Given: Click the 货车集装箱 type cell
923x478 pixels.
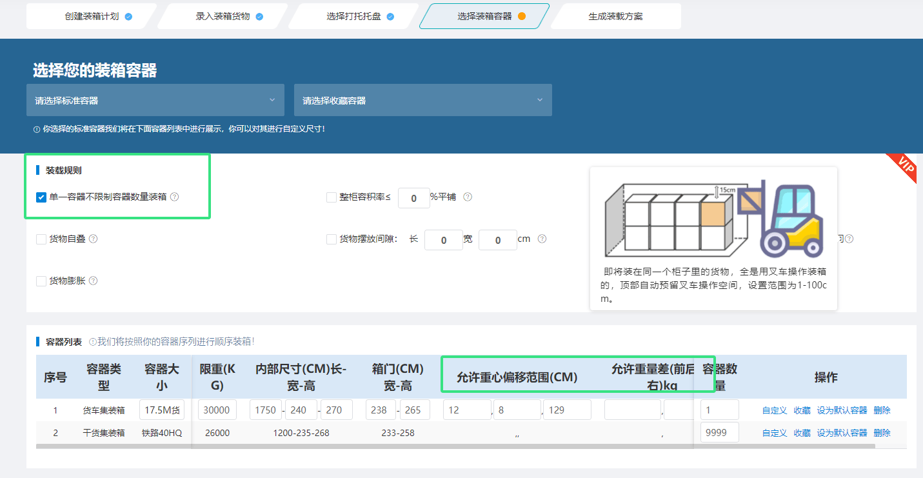Looking at the screenshot, I should click(x=104, y=410).
